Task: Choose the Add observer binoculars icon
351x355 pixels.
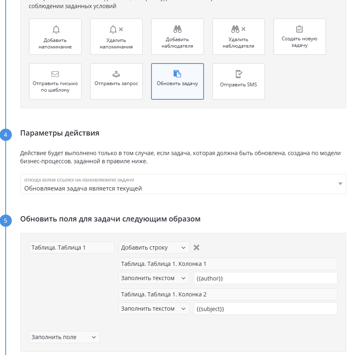Action: (x=178, y=29)
